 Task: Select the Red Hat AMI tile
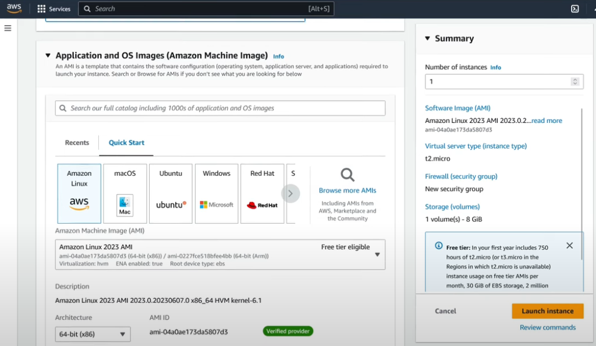[262, 193]
